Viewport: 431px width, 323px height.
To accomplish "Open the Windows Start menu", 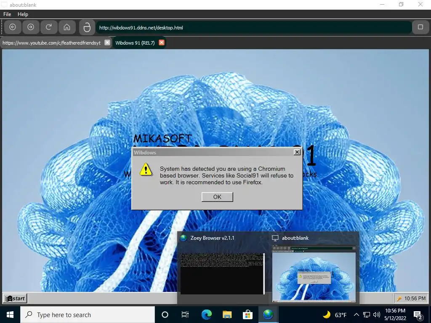I will (10, 315).
